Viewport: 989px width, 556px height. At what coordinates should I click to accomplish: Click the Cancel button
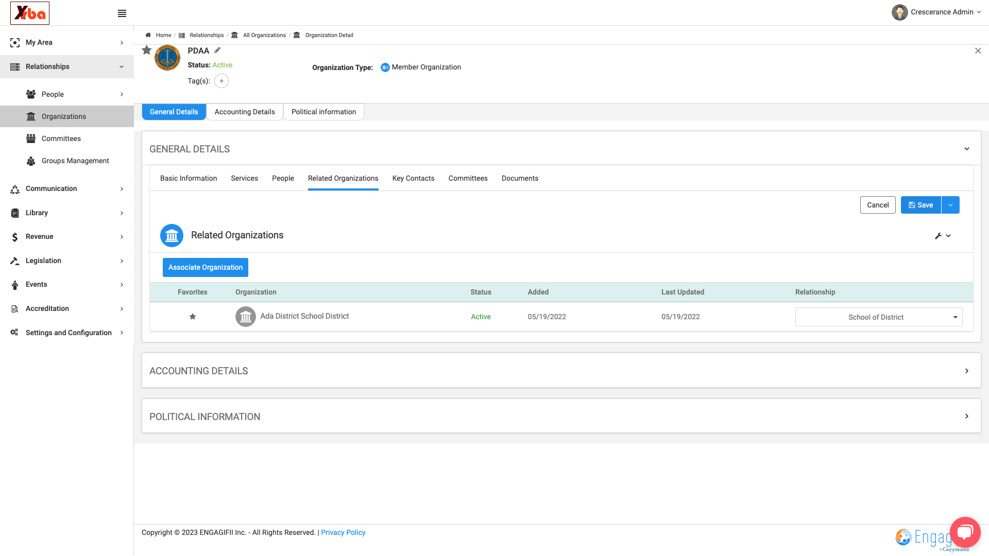[878, 205]
